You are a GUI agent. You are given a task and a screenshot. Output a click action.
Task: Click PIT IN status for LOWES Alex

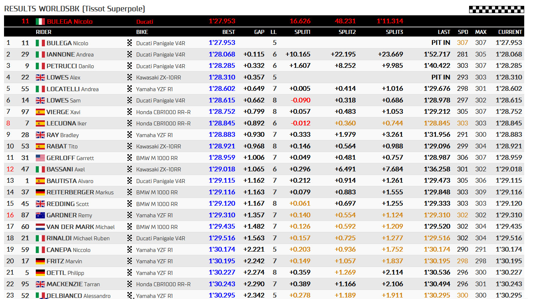pyautogui.click(x=441, y=77)
